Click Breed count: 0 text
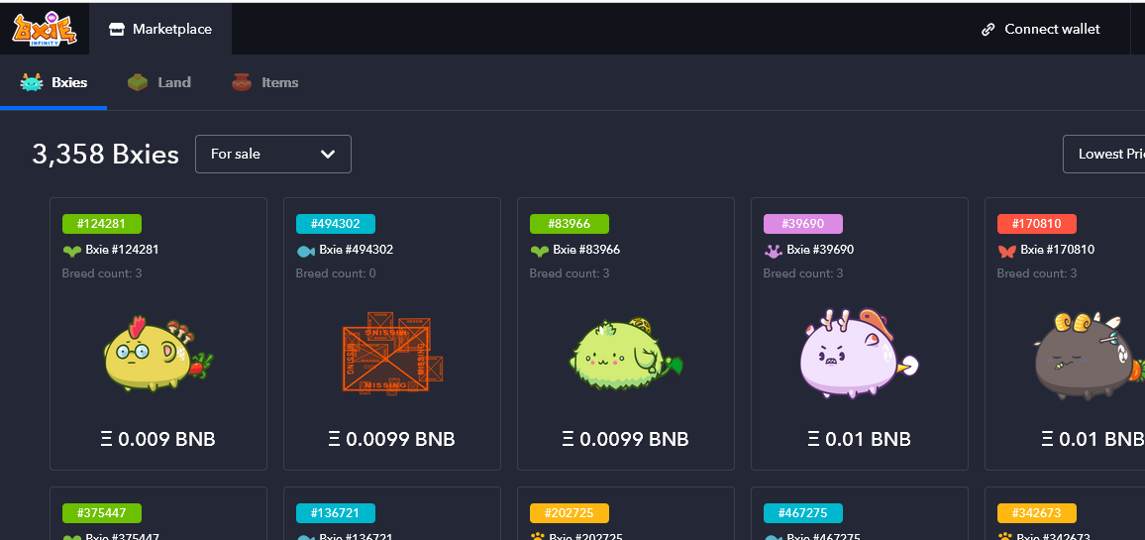 (x=336, y=273)
